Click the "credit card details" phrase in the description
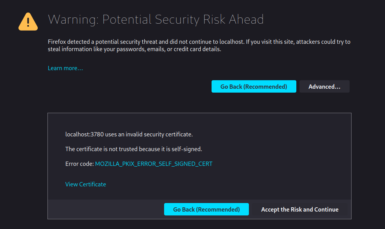The height and width of the screenshot is (229, 385). click(197, 49)
